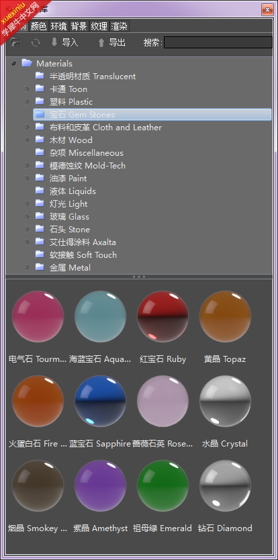Switch to the 颜色 tab
Image resolution: width=278 pixels, height=560 pixels.
(x=38, y=26)
